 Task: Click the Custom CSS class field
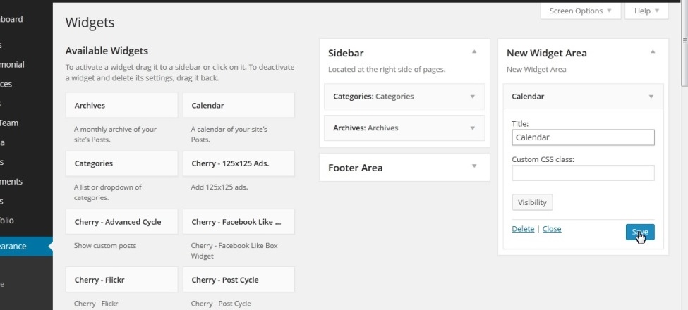pyautogui.click(x=583, y=173)
